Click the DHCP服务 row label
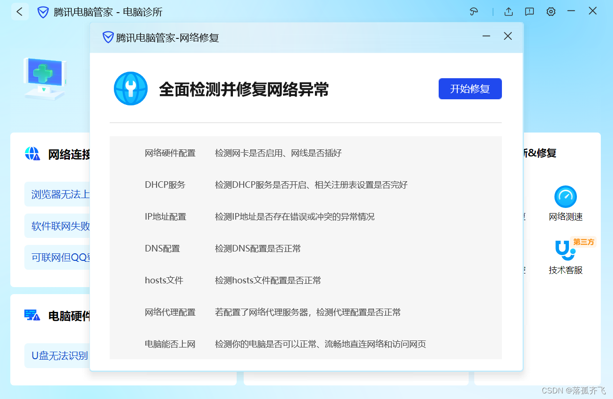Viewport: 613px width, 399px height. [165, 185]
